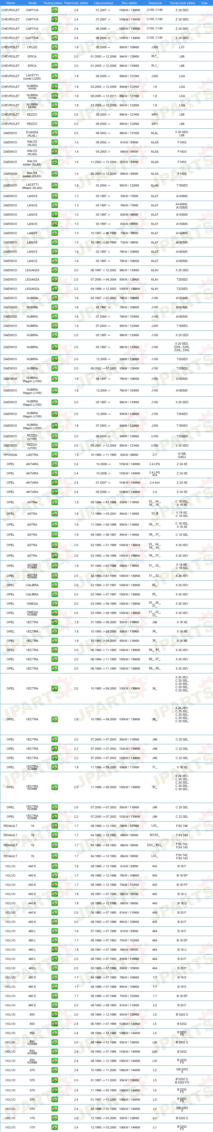Click fuel icon in HYUNDAI LANTRA row
This screenshot has width=213, height=1132.
click(x=54, y=455)
